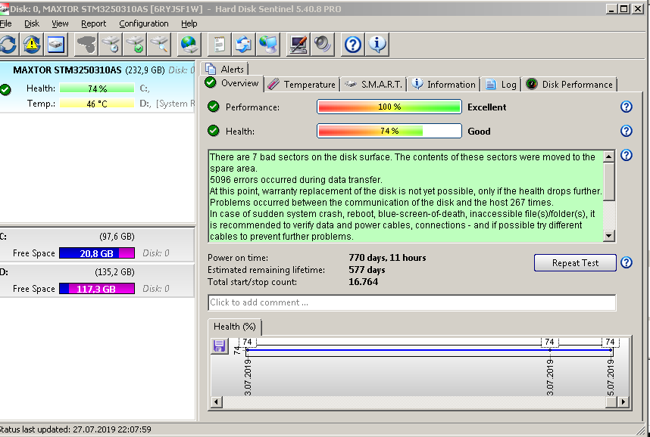
Task: Open the View menu
Action: [x=60, y=23]
